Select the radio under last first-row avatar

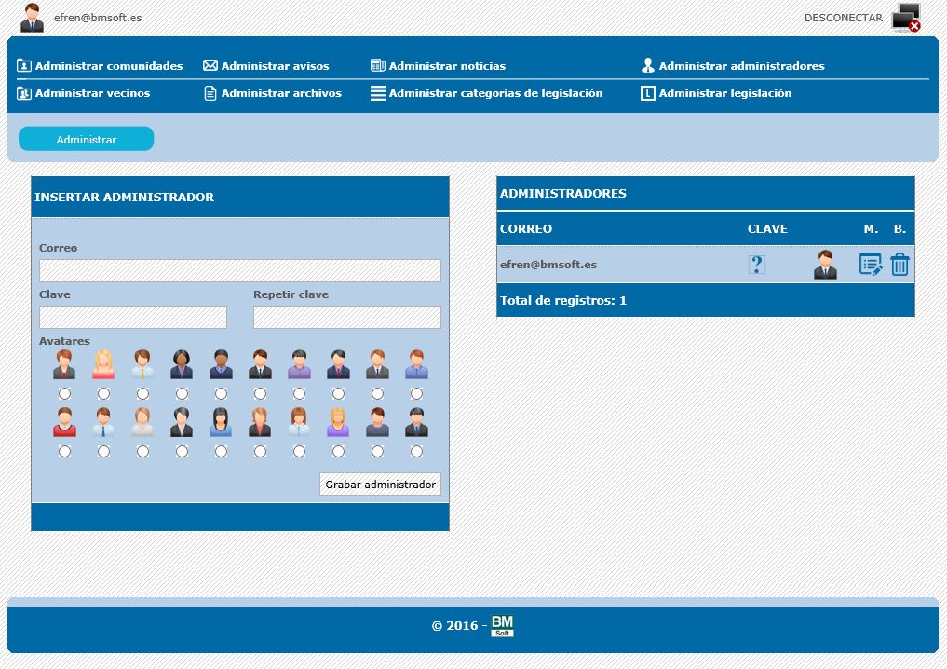pos(416,394)
